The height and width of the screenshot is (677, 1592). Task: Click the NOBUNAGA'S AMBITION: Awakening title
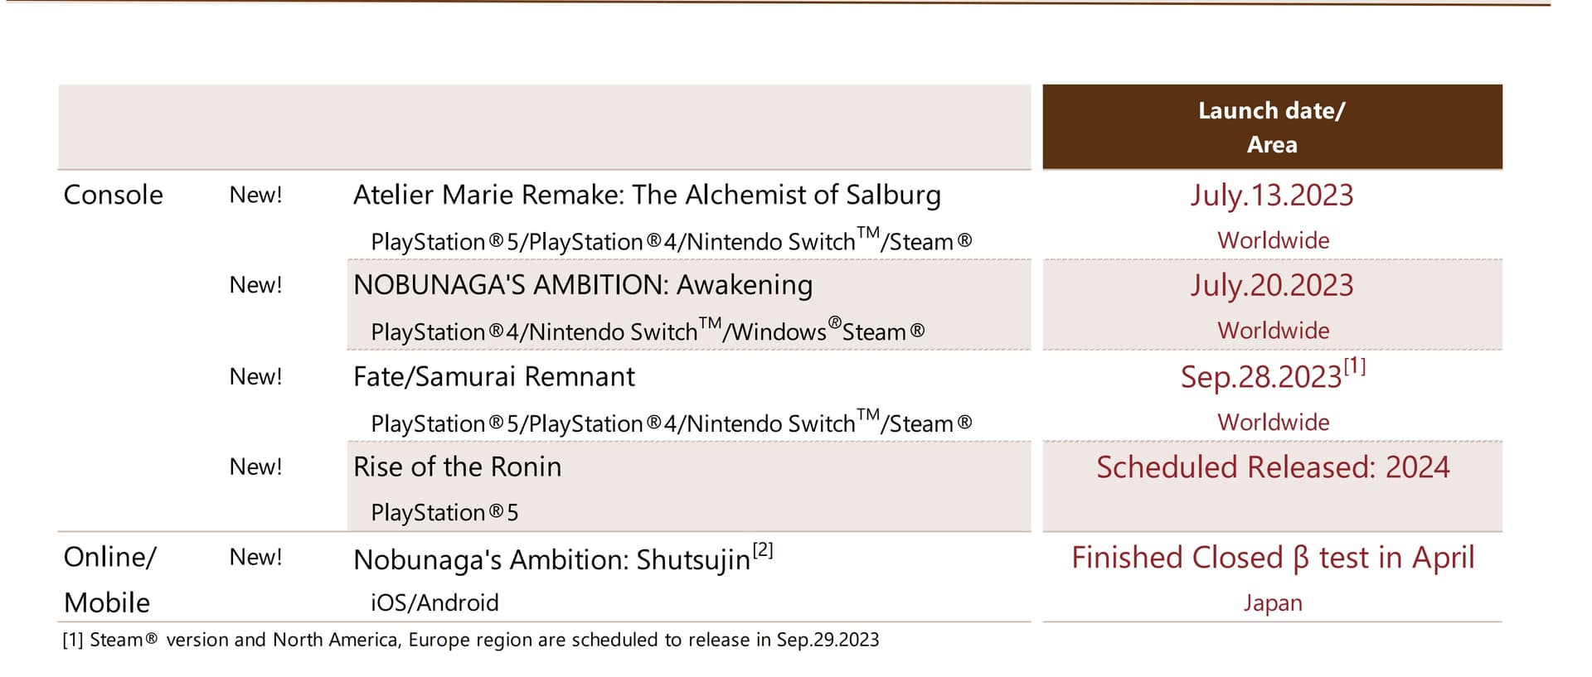pyautogui.click(x=583, y=285)
